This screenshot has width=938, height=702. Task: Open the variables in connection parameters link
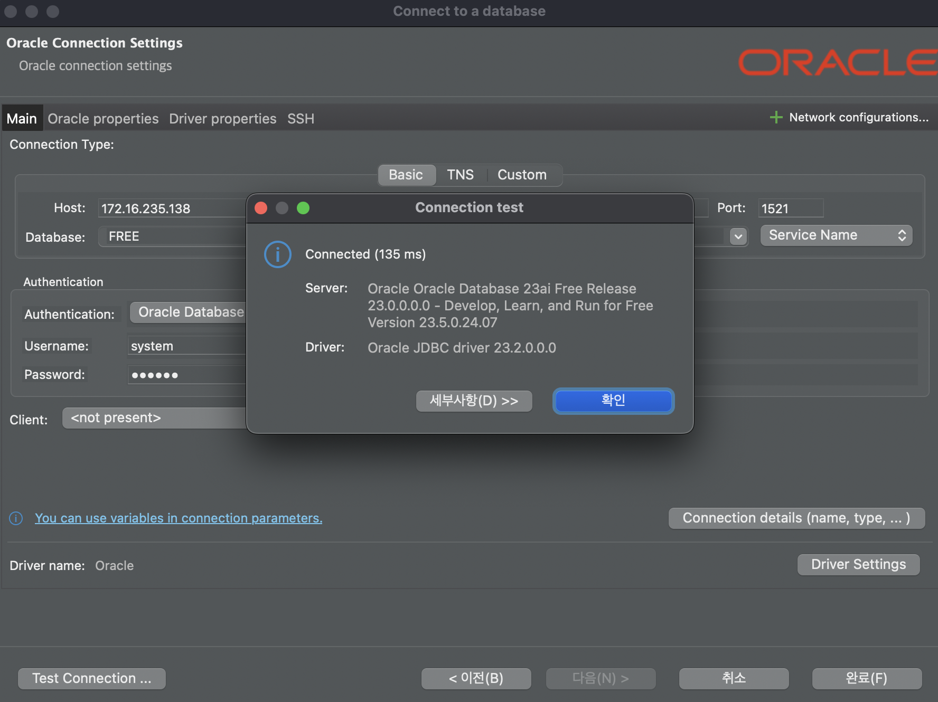(x=179, y=518)
